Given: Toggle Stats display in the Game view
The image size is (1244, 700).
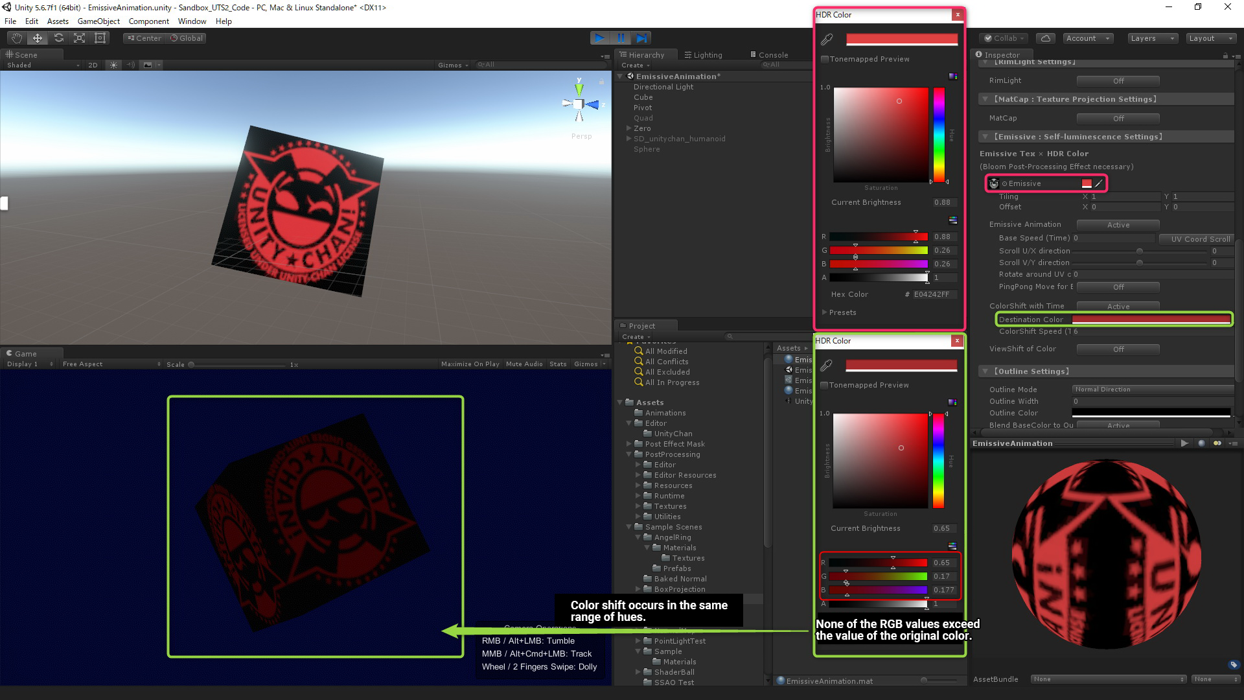Looking at the screenshot, I should [x=558, y=364].
